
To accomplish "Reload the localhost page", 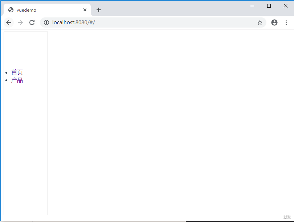I will click(x=32, y=22).
